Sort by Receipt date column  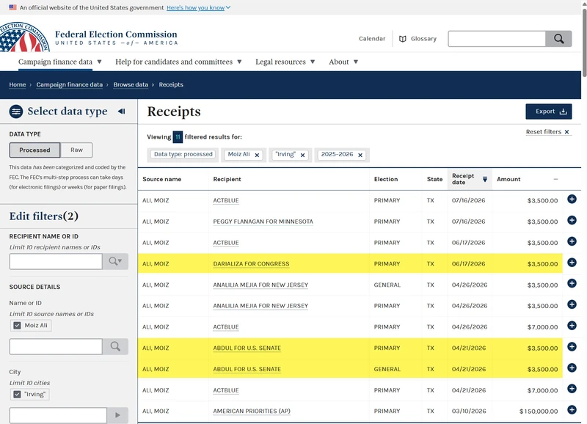[470, 179]
